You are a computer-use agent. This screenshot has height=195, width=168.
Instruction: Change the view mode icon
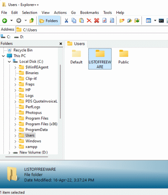(149, 21)
